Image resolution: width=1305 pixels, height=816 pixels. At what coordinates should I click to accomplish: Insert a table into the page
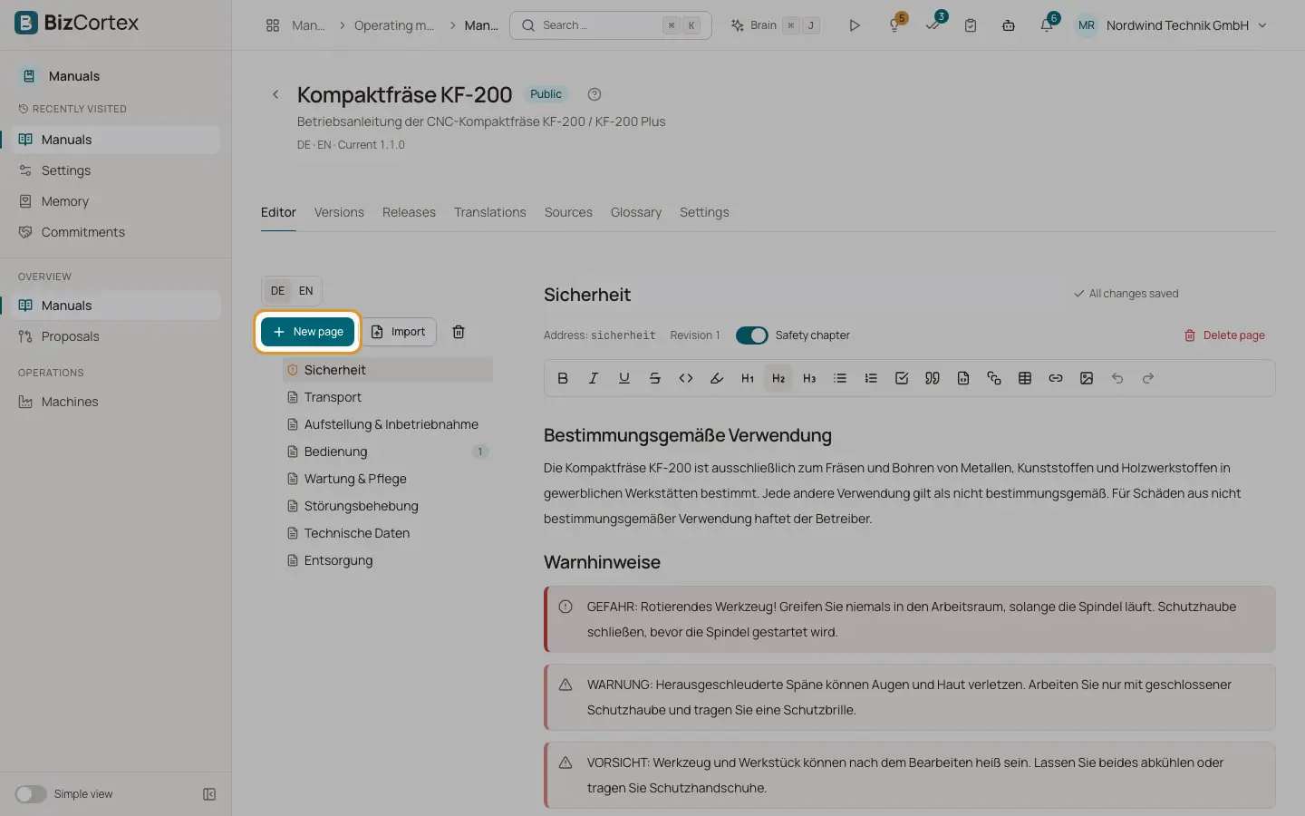coord(1025,378)
